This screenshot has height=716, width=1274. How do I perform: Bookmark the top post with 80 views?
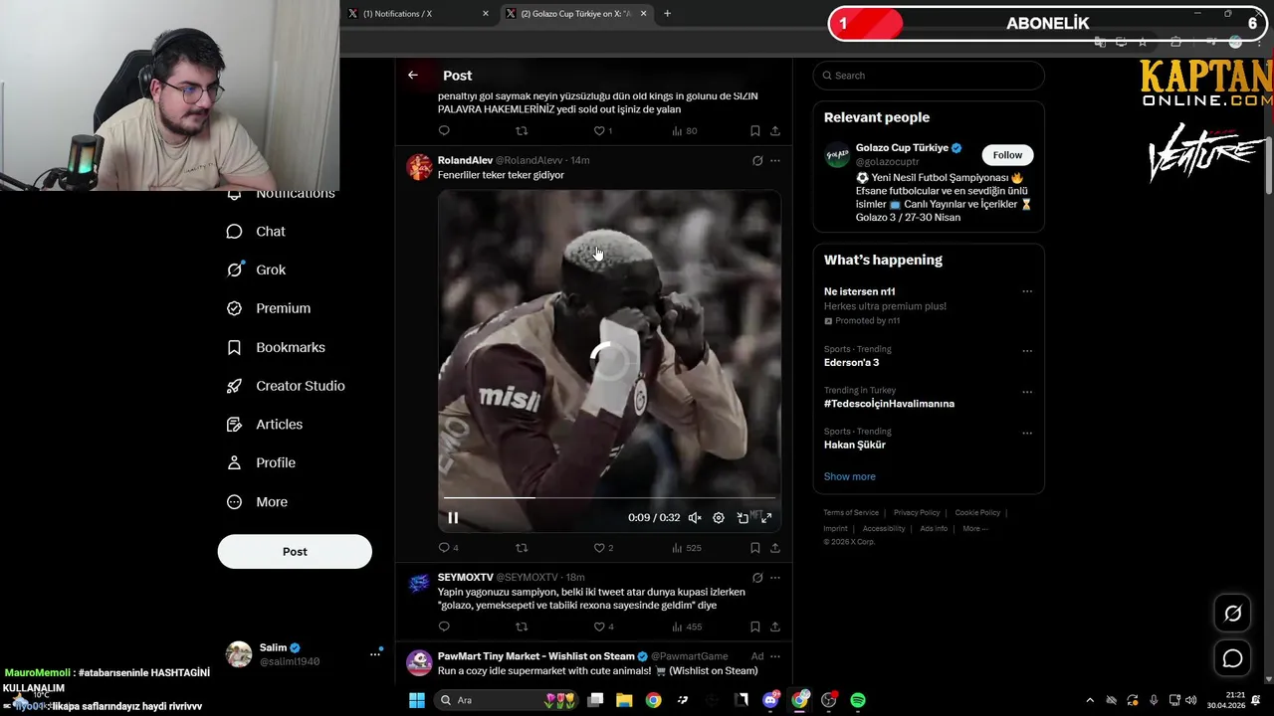[x=755, y=130]
